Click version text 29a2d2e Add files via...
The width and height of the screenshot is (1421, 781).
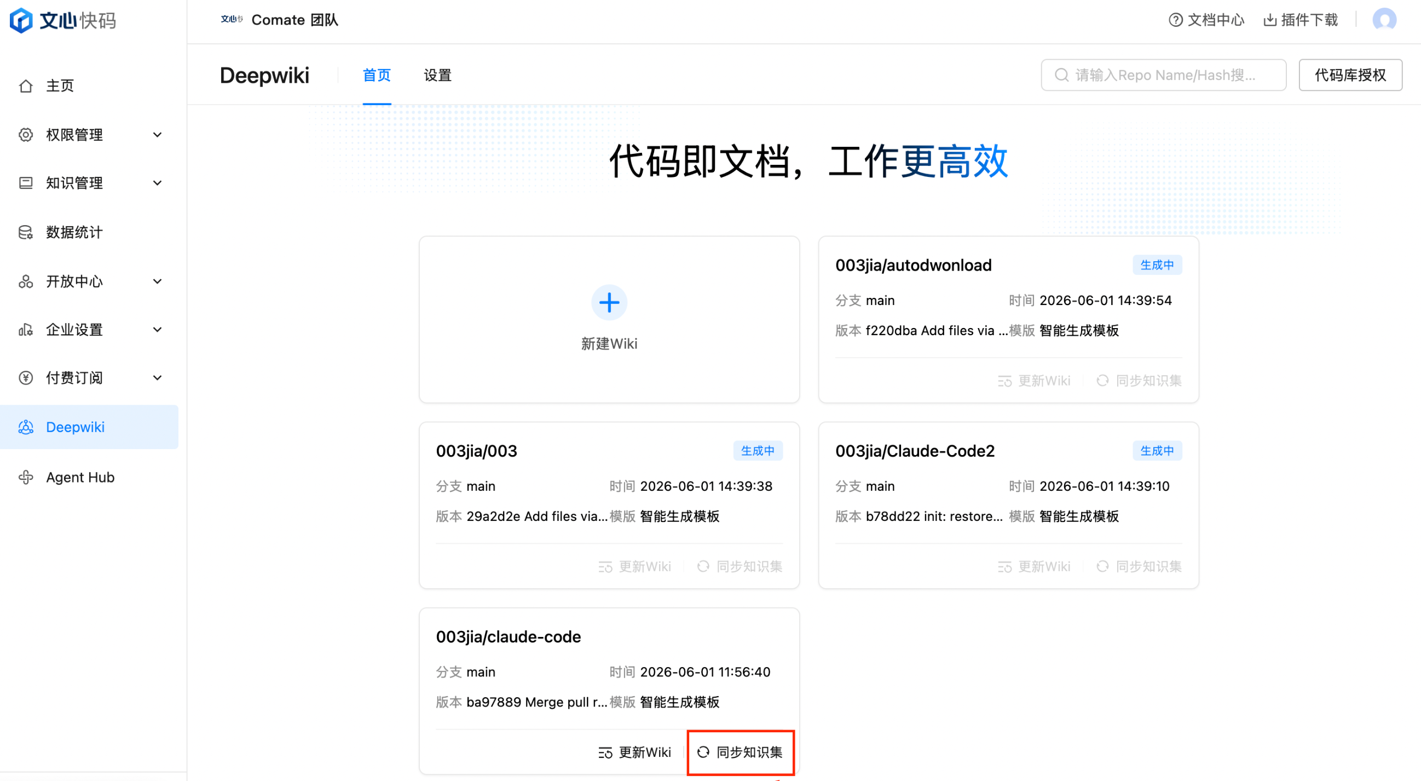pos(537,516)
